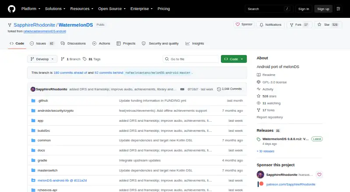Open the gradle folder
This screenshot has height=192, width=350.
coord(42,161)
